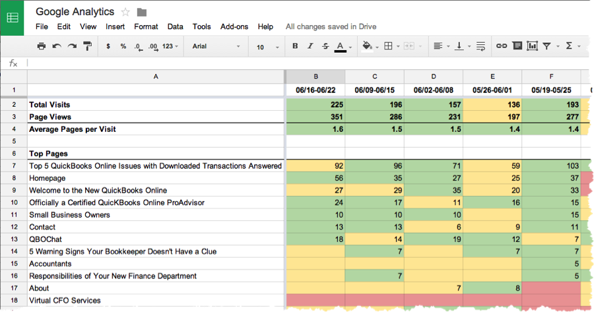The height and width of the screenshot is (312, 594).
Task: Insert a chart
Action: click(x=532, y=46)
